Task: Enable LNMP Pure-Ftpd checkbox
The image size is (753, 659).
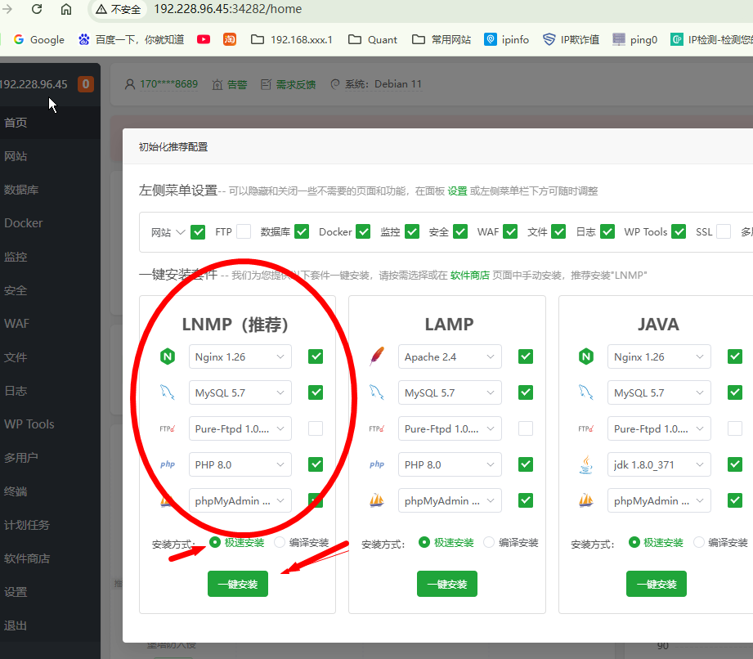Action: tap(316, 428)
